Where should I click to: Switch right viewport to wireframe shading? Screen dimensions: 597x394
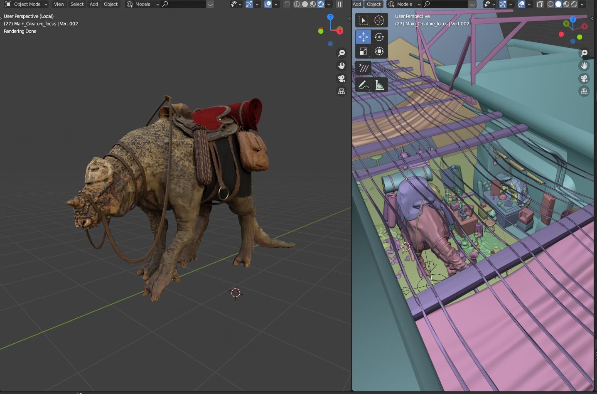coord(550,4)
